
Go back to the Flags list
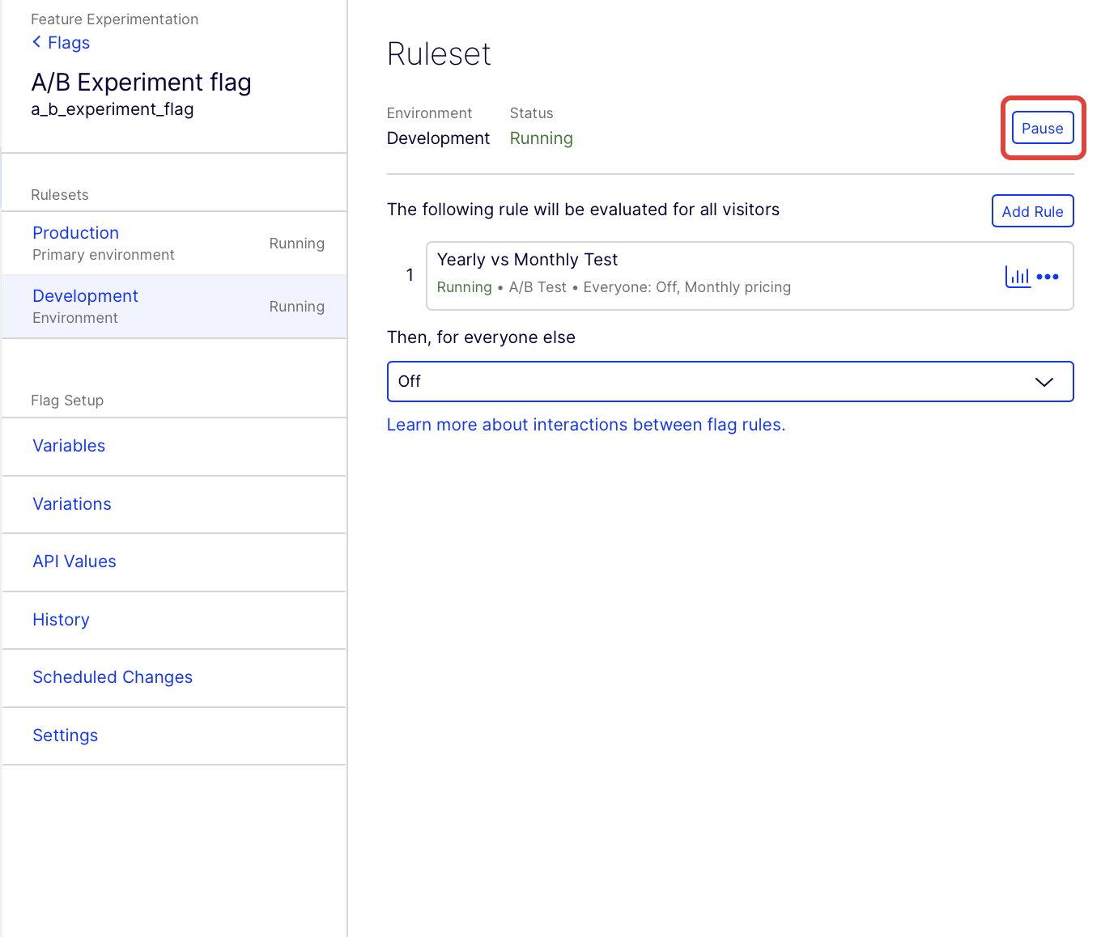coord(69,43)
